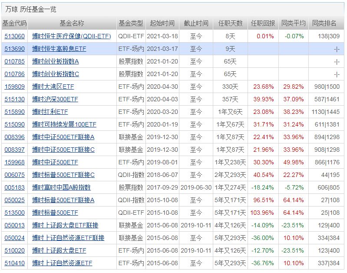Open 博时上证自然资源ETF fund link
Image resolution: width=347 pixels, height=273 pixels.
[62, 263]
